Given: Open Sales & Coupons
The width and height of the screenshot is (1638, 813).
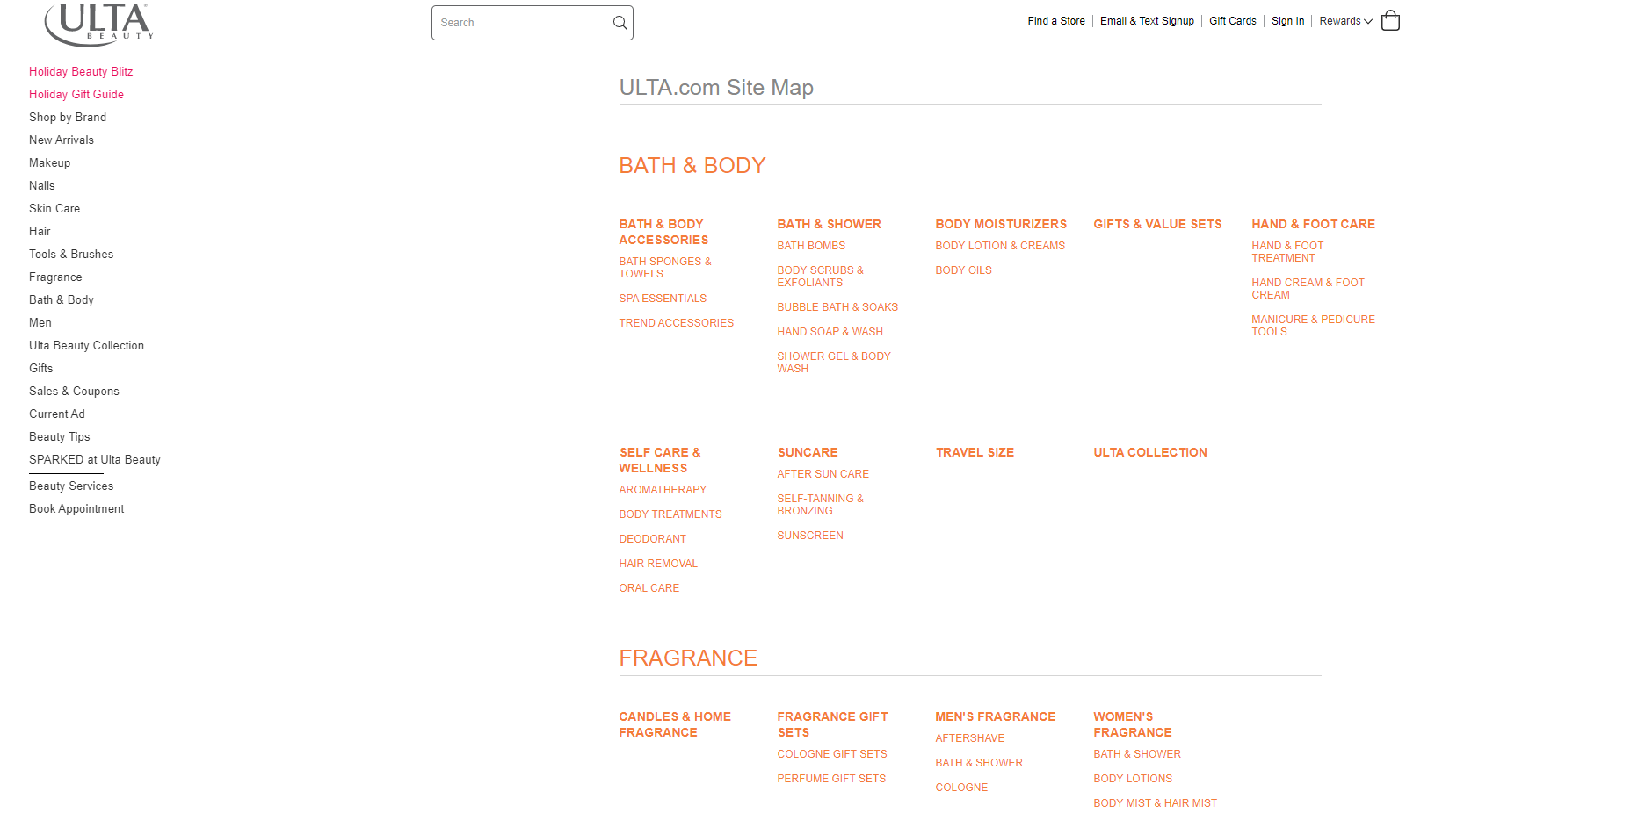Looking at the screenshot, I should (x=74, y=391).
